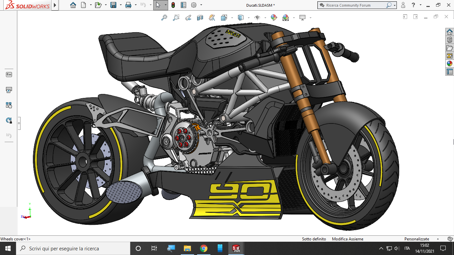The image size is (454, 255).
Task: Open Help dropdown arrow
Action: coord(420,5)
